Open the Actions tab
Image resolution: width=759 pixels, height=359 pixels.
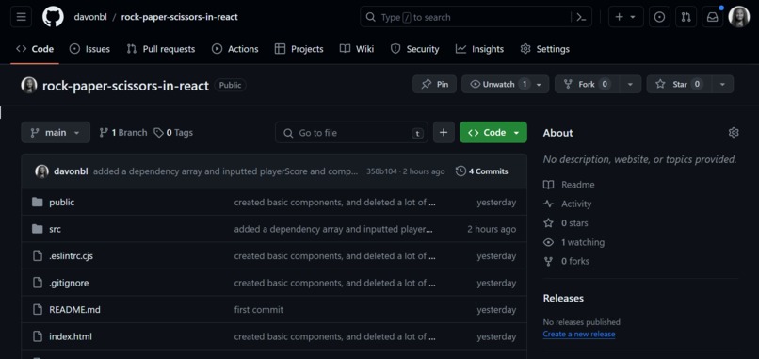click(235, 49)
